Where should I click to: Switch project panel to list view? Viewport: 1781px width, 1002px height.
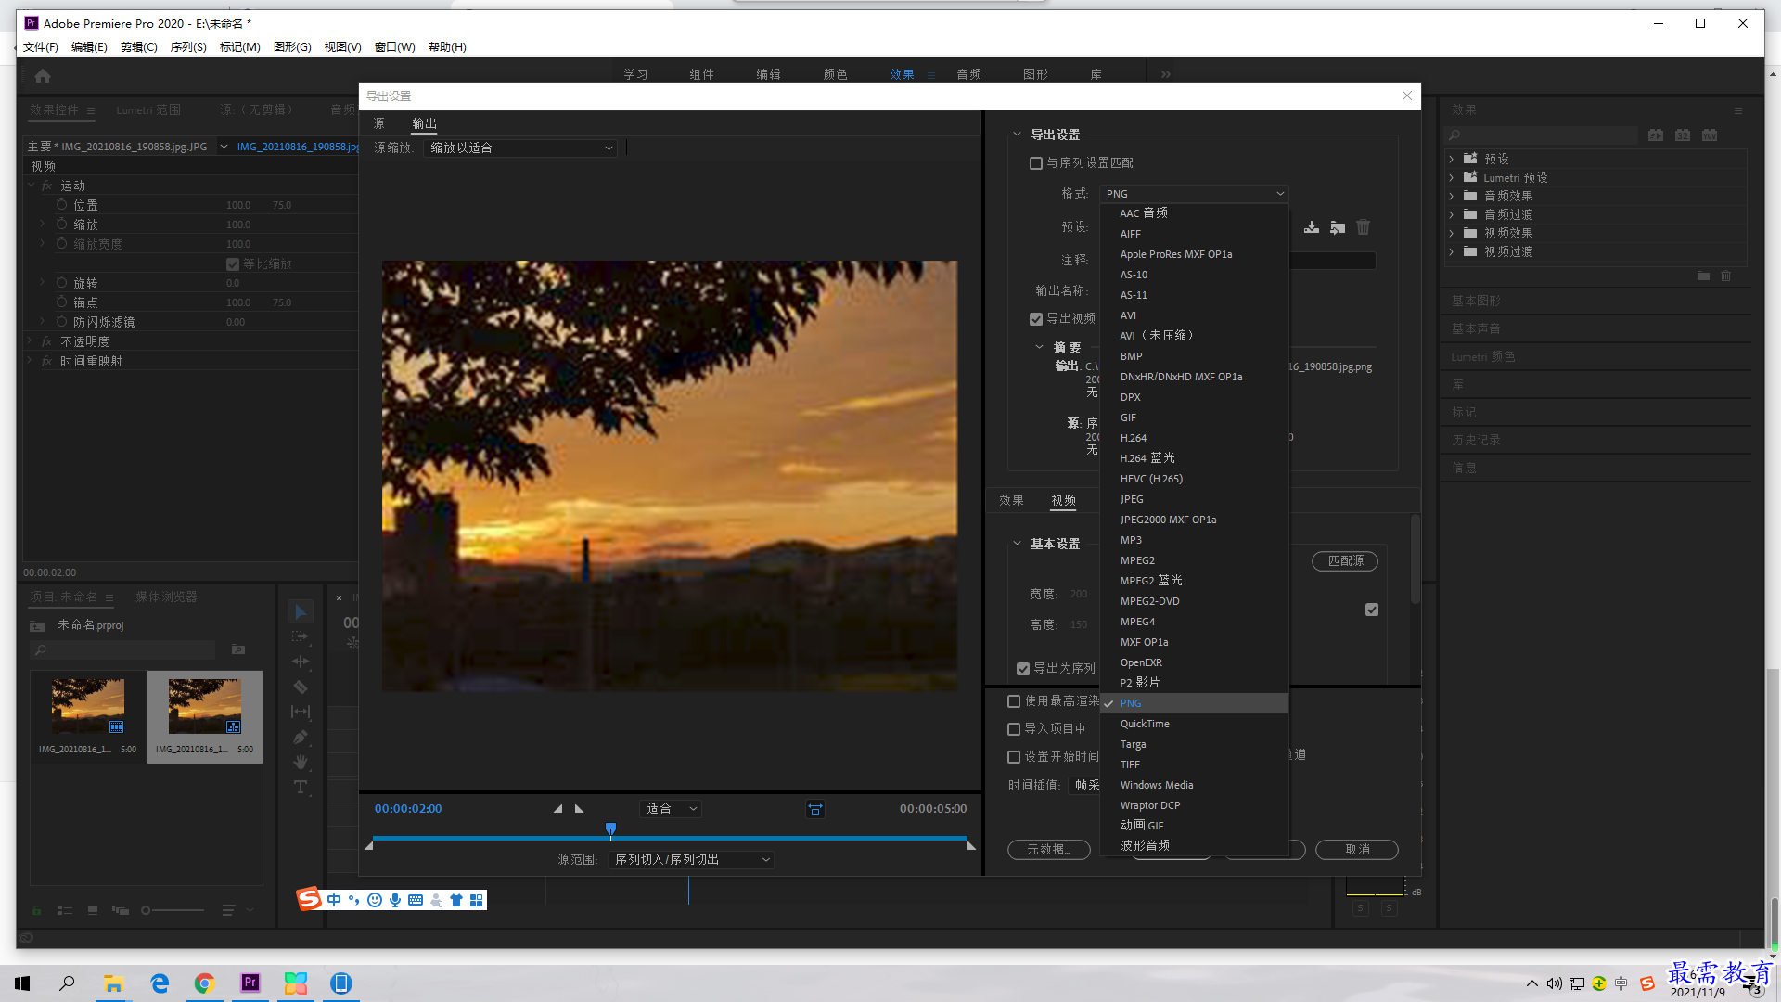[65, 910]
